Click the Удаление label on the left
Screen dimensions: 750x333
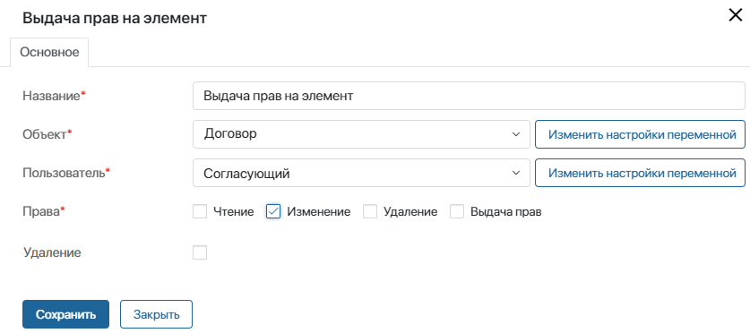click(x=52, y=252)
